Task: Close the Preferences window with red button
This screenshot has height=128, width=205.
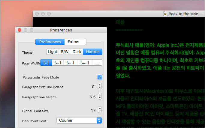Action: pos(20,30)
